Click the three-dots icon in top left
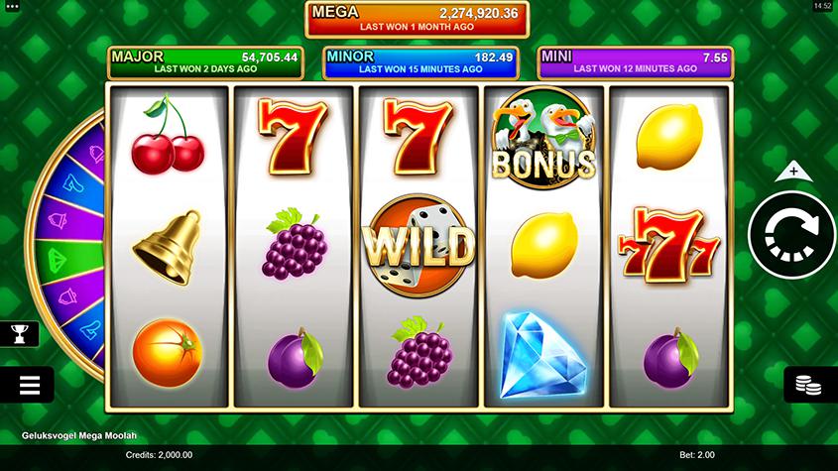Image resolution: width=838 pixels, height=471 pixels. click(x=12, y=6)
